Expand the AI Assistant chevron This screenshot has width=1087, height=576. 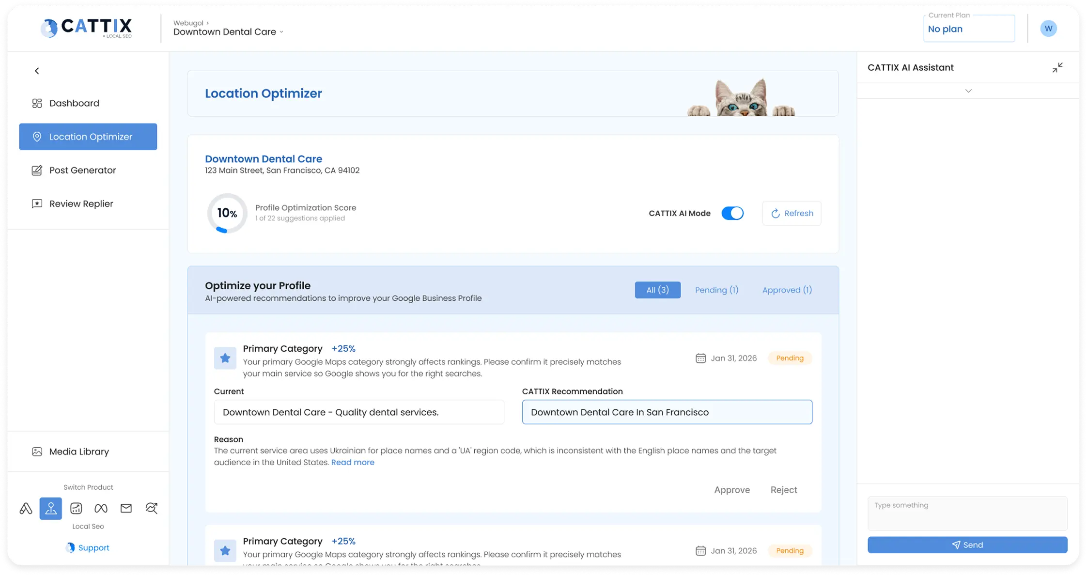[x=968, y=91]
